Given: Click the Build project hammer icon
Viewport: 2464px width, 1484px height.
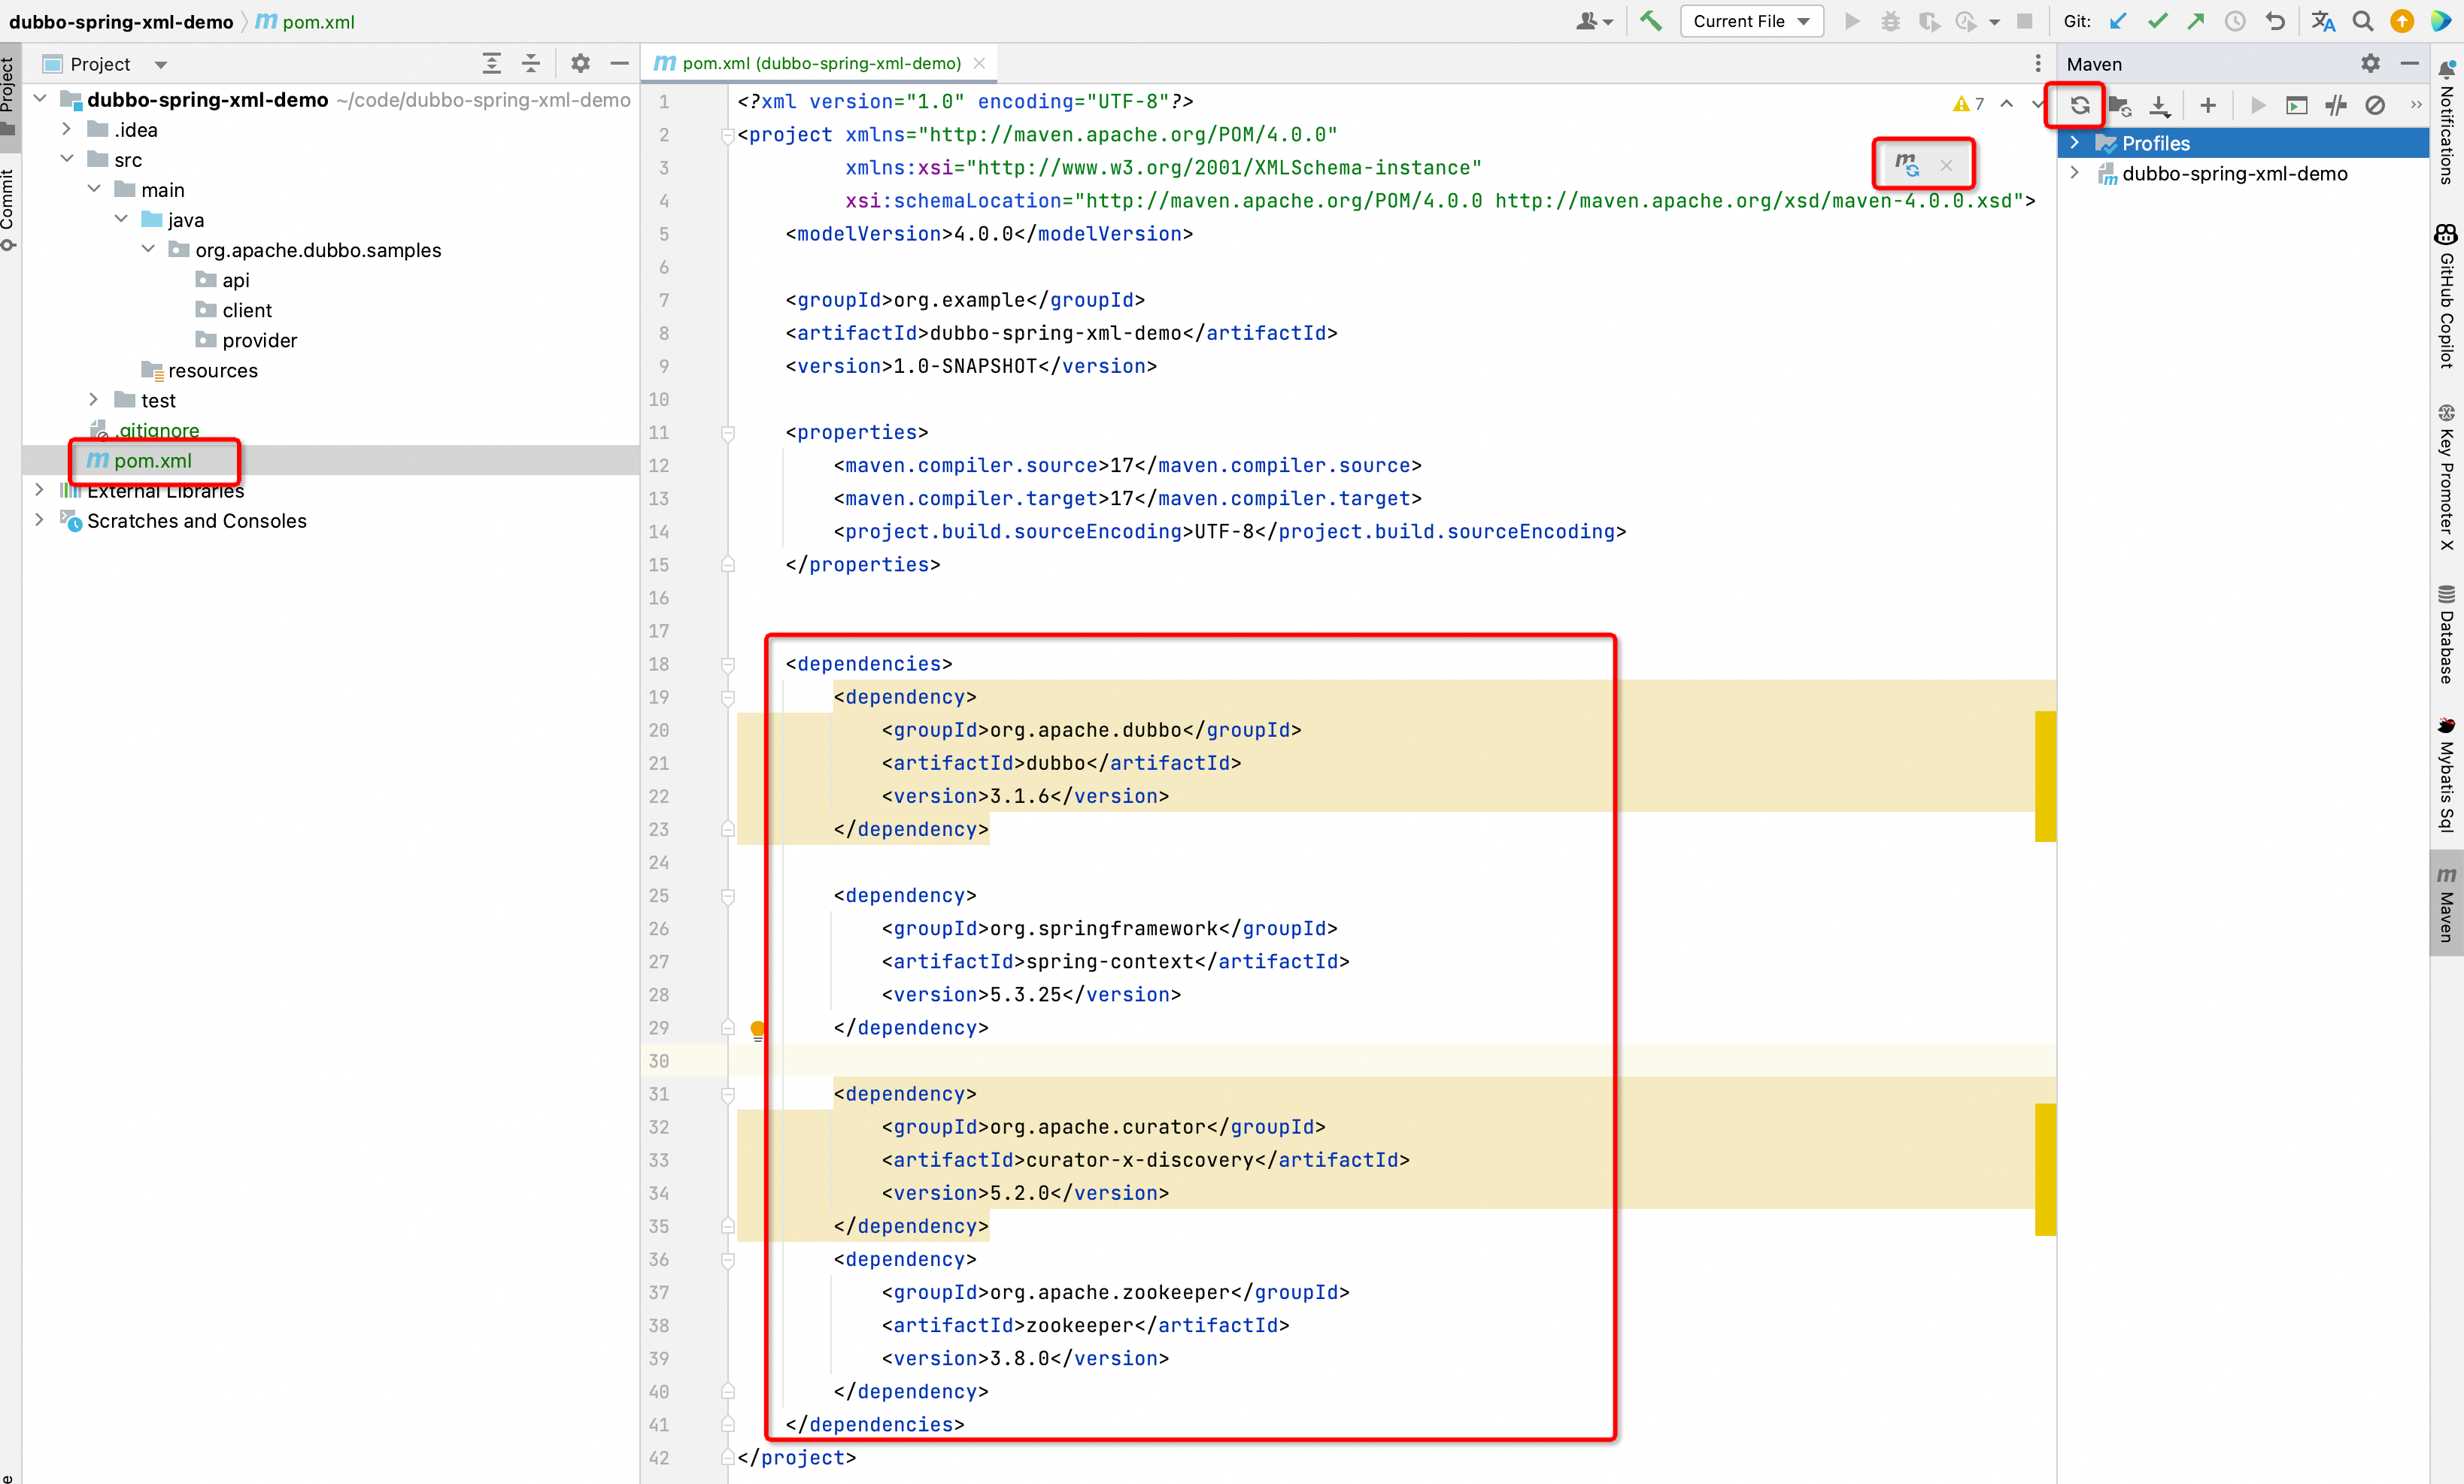Looking at the screenshot, I should [x=1651, y=21].
